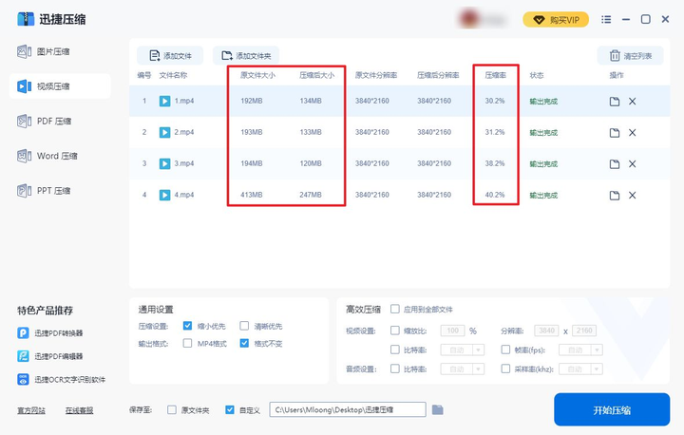Play preview icon for 3.mp4
Viewport: 684px width, 435px height.
(164, 163)
